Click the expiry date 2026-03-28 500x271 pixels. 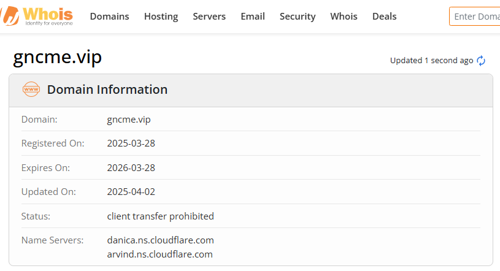pos(131,167)
